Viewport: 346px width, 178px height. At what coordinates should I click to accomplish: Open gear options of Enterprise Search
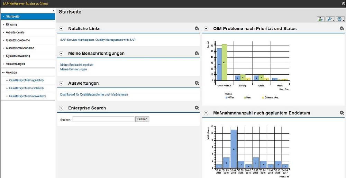point(197,108)
